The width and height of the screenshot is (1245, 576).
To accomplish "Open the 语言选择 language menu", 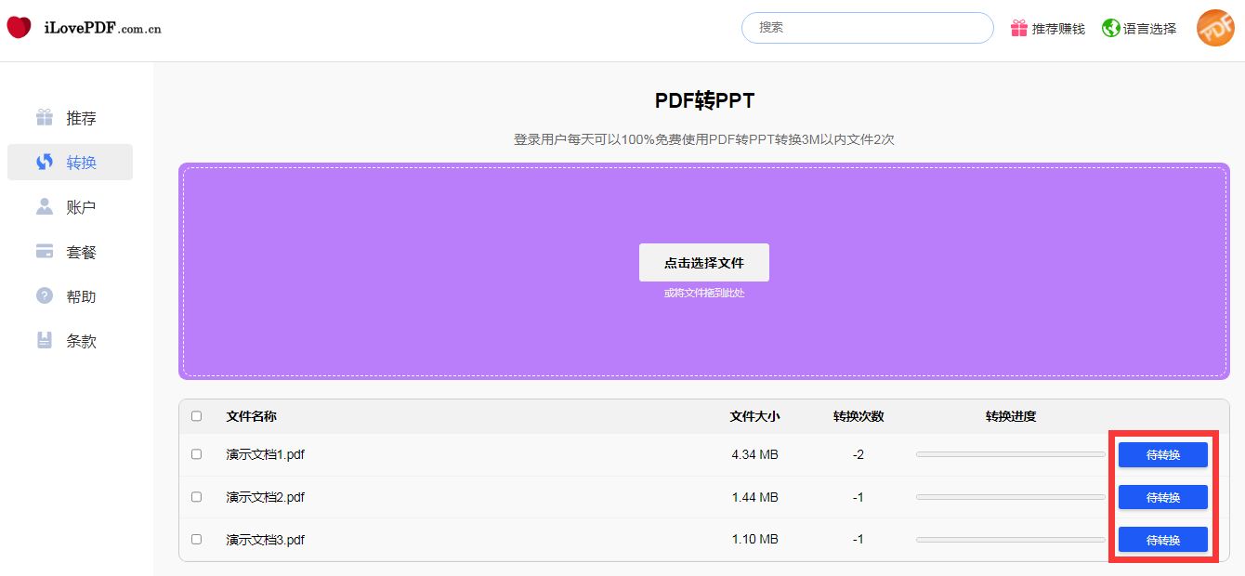I will coord(1149,29).
